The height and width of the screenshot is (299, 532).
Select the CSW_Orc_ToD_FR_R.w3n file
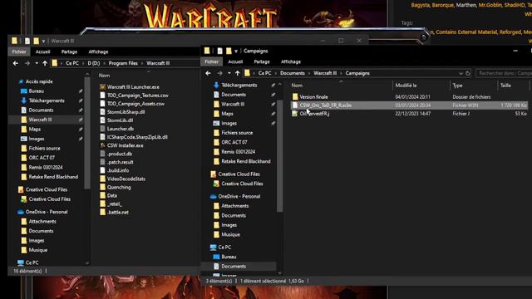pyautogui.click(x=409, y=105)
